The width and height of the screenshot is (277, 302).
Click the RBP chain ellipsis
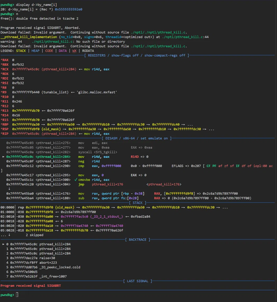[x=190, y=125]
